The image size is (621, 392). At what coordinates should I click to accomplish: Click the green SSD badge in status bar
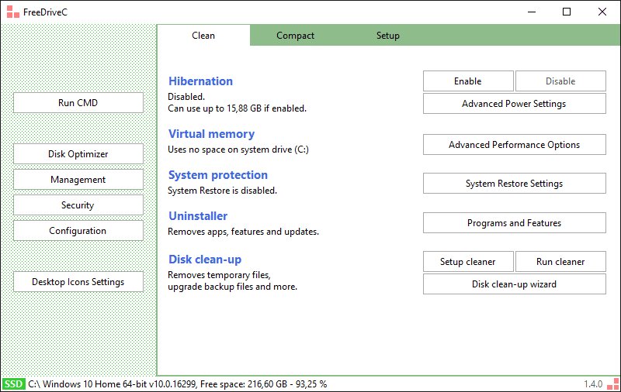[x=13, y=383]
